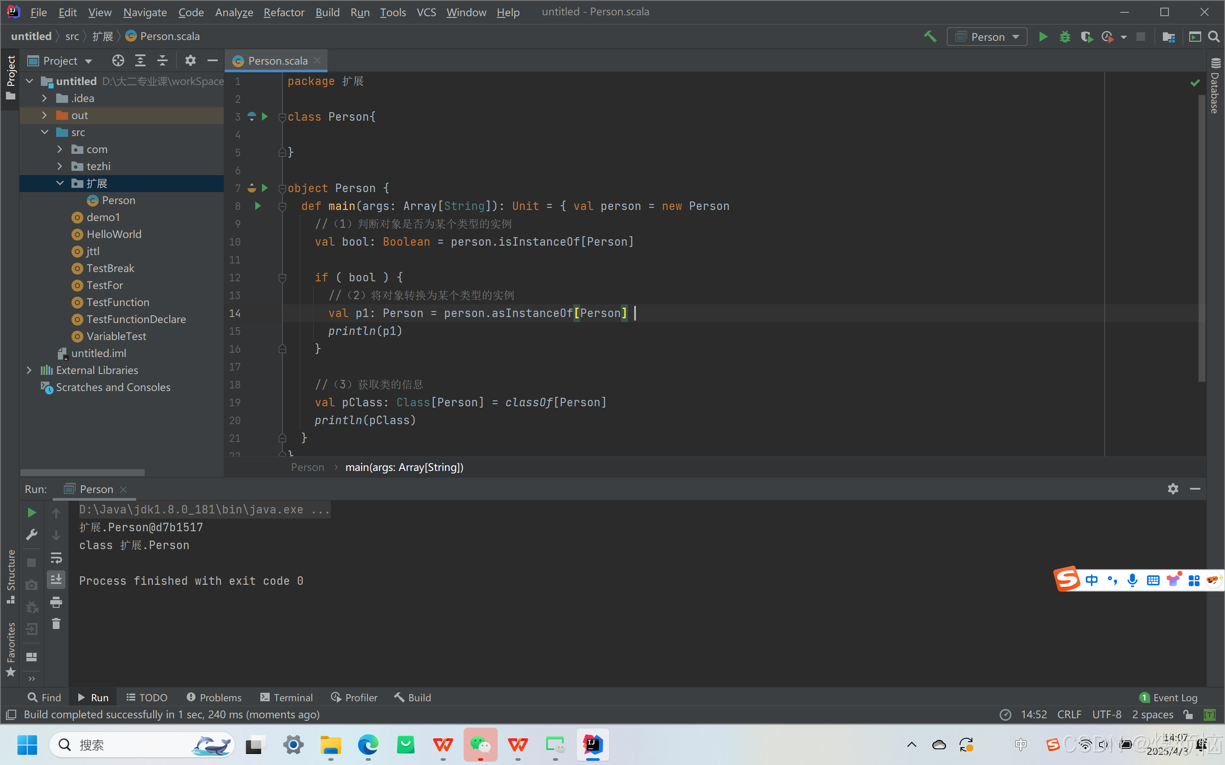Click the Build project hammer icon
This screenshot has height=765, width=1225.
click(x=930, y=37)
